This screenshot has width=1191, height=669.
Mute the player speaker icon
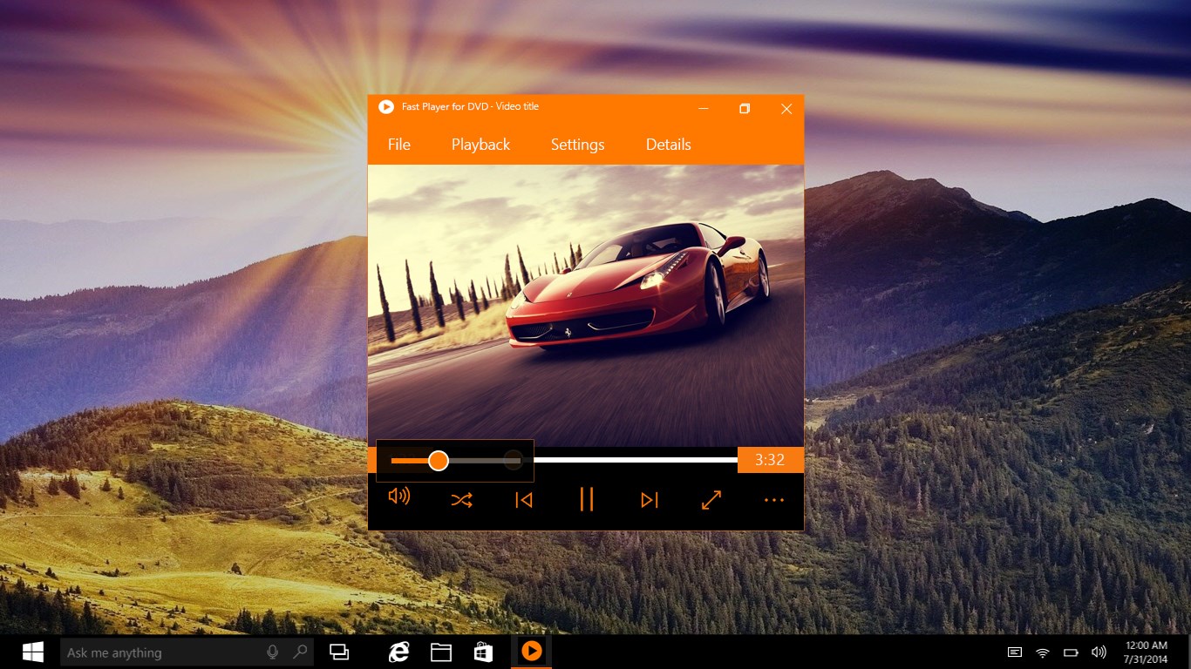click(398, 497)
